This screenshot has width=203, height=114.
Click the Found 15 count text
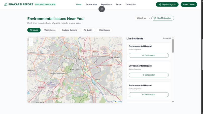point(167,39)
